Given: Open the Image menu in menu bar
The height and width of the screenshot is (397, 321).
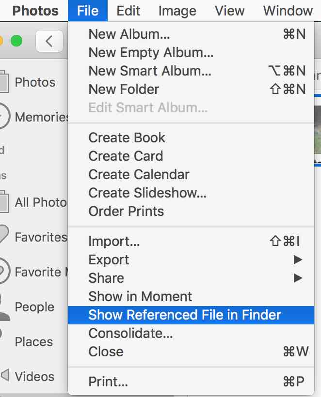Looking at the screenshot, I should (177, 11).
